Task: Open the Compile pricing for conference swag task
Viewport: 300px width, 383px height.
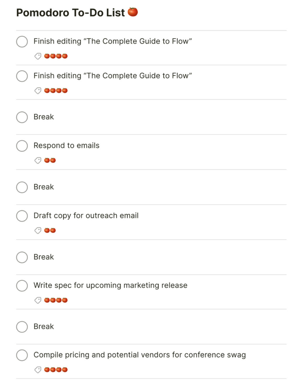Action: coord(140,355)
